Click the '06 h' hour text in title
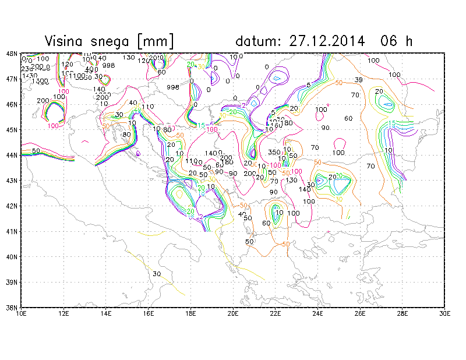The image size is (466, 360). [396, 41]
